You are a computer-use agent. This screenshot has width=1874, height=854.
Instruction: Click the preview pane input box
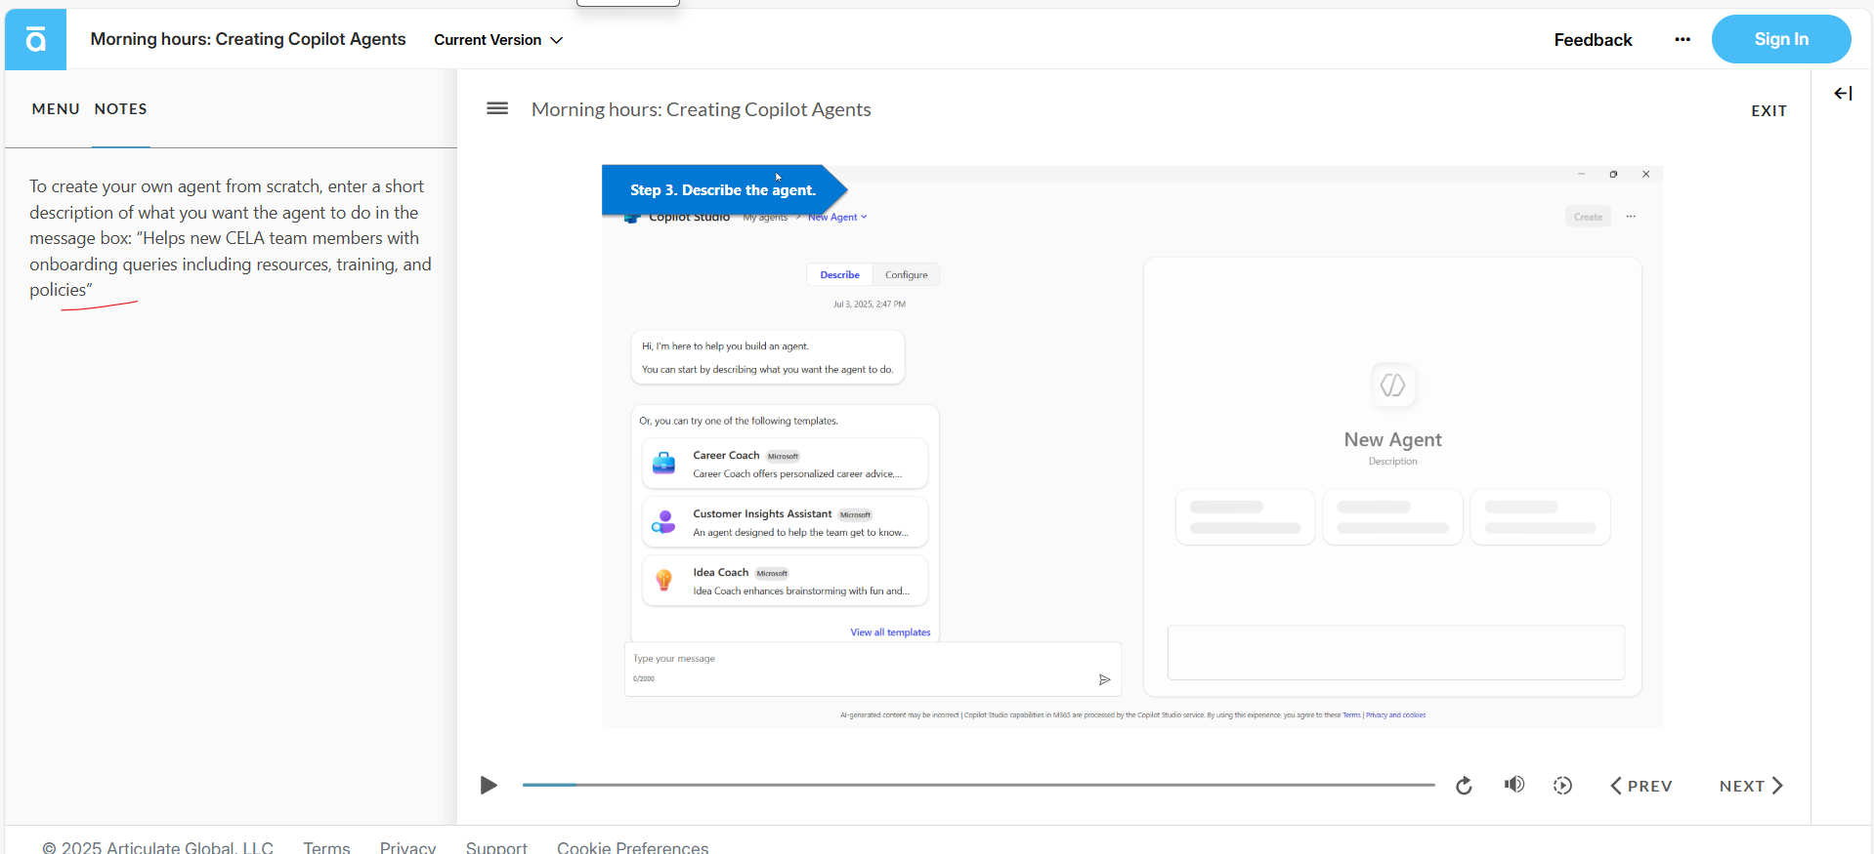[x=1396, y=653]
